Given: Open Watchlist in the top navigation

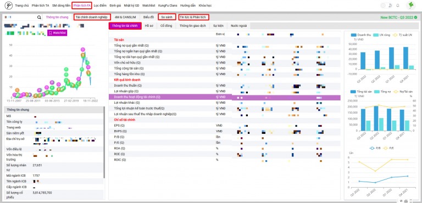Looking at the screenshot, I should coord(148,5).
